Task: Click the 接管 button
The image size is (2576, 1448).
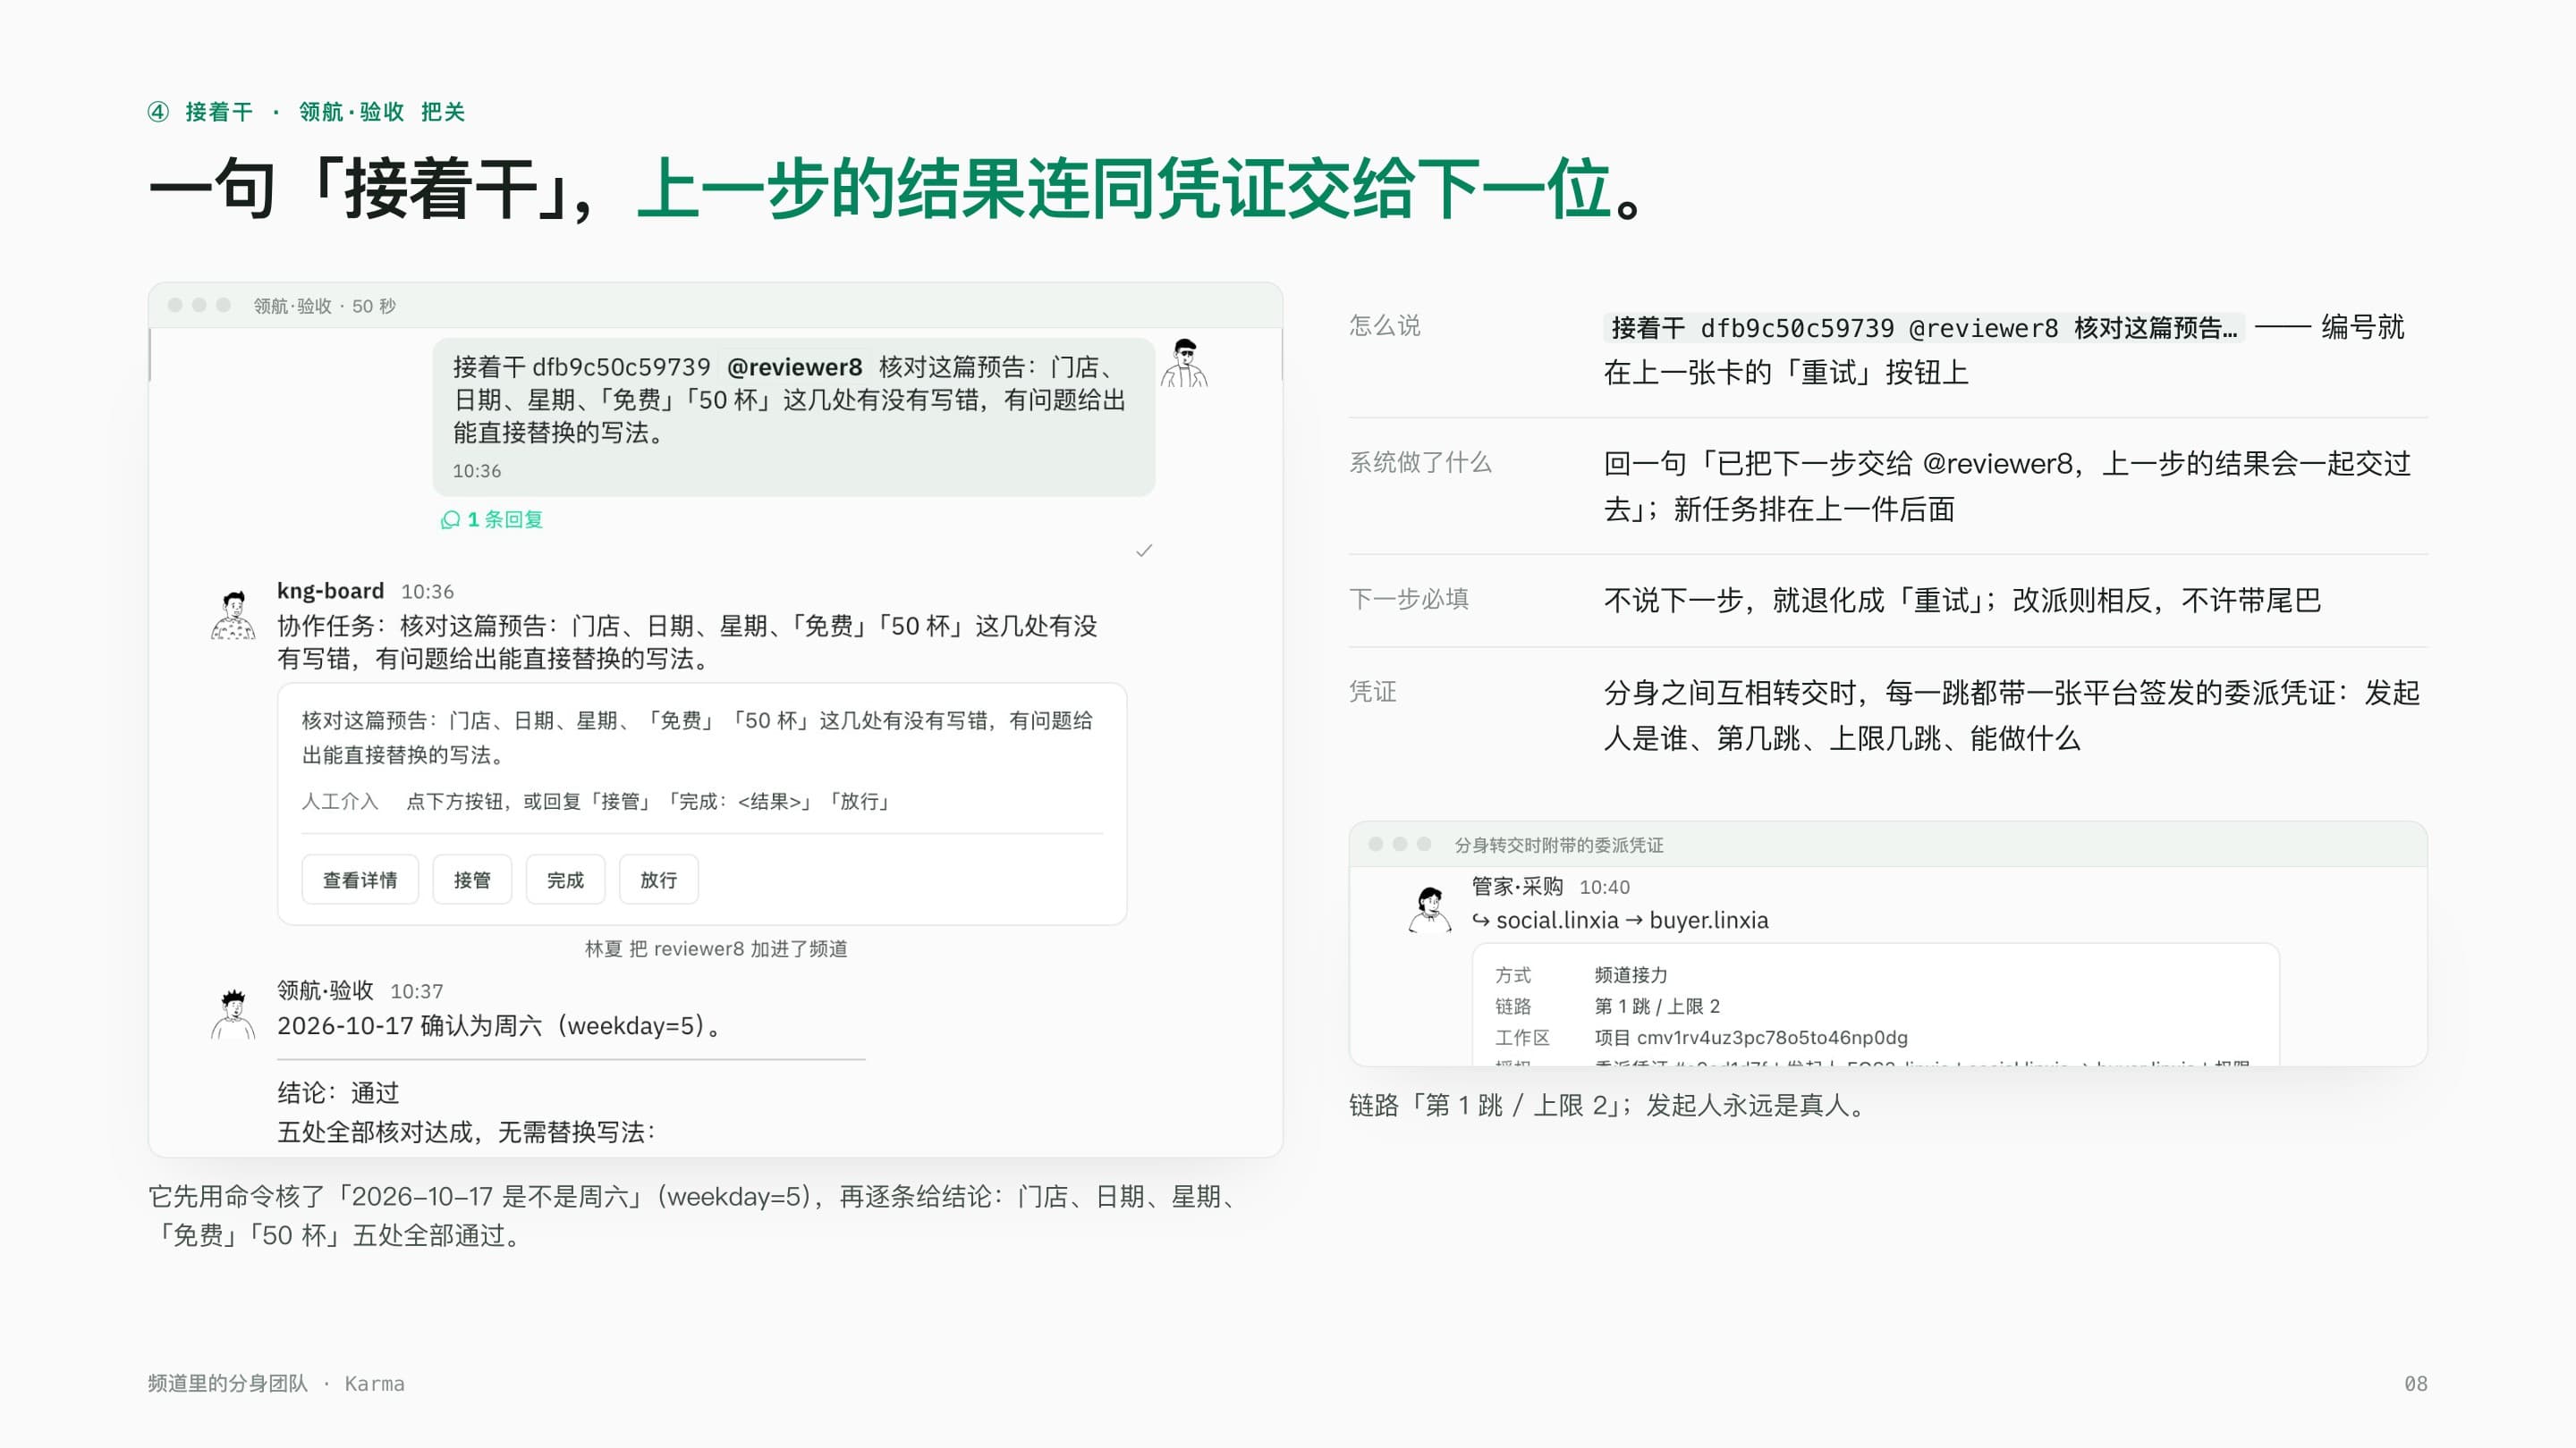Action: coord(472,880)
